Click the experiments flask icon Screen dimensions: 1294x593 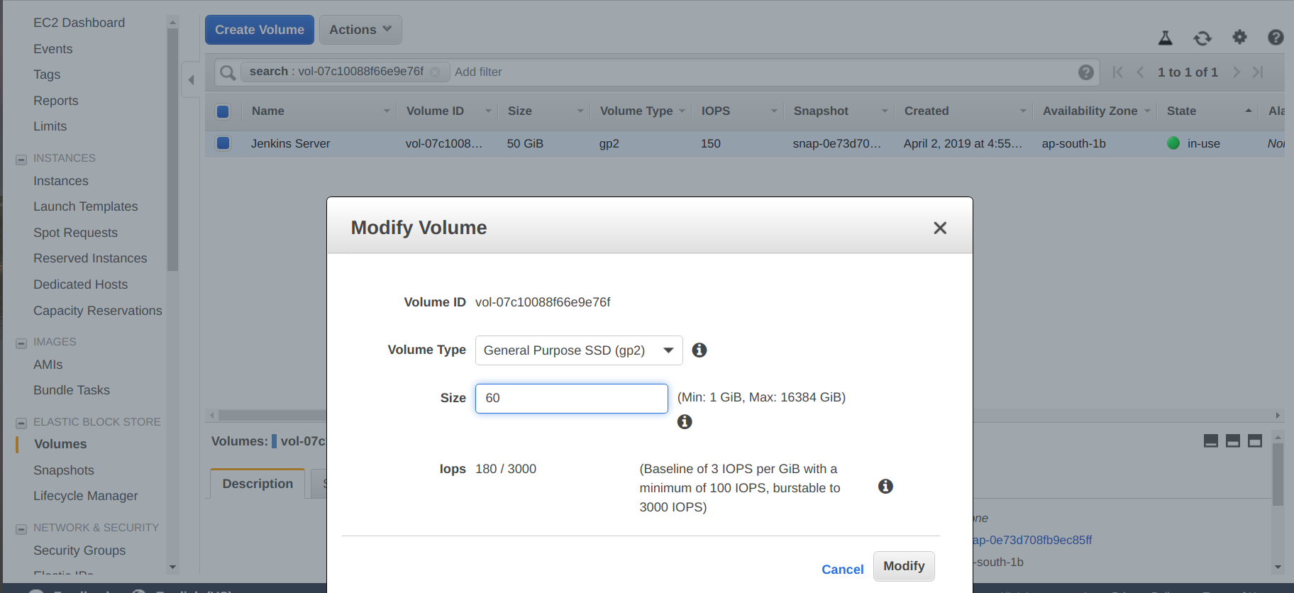tap(1165, 38)
